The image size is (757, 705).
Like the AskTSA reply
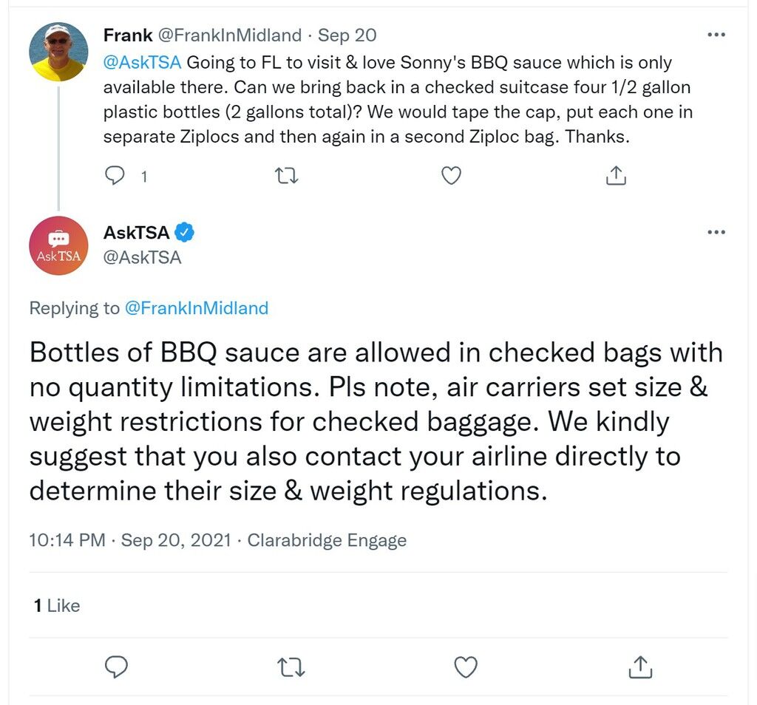466,667
